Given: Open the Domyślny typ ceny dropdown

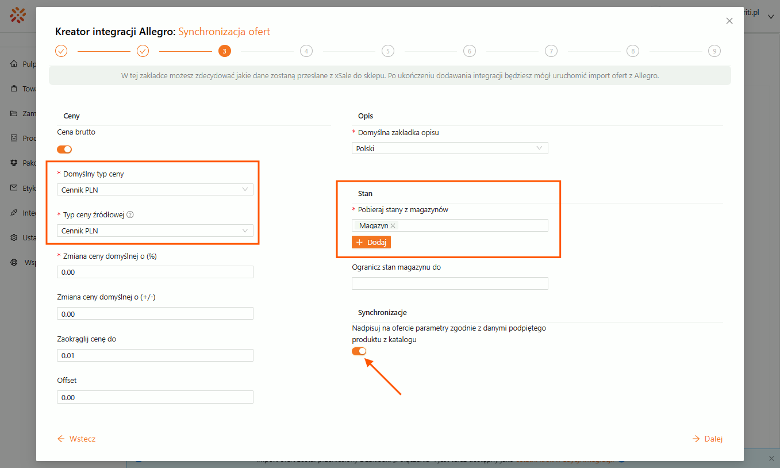Looking at the screenshot, I should point(155,190).
